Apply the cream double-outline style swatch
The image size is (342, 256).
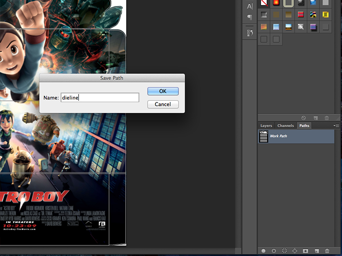pos(288,3)
